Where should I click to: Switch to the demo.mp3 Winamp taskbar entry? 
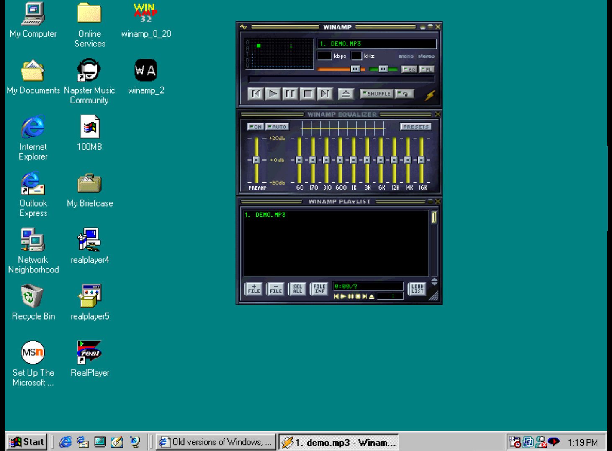(x=339, y=442)
